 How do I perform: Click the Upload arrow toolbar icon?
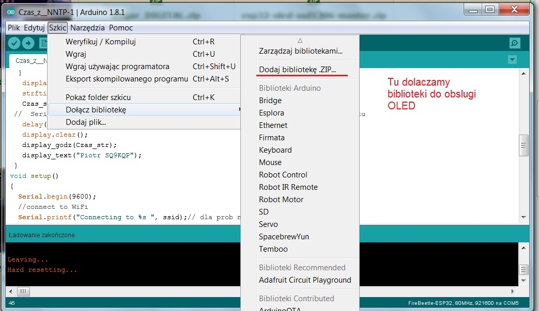click(x=28, y=43)
